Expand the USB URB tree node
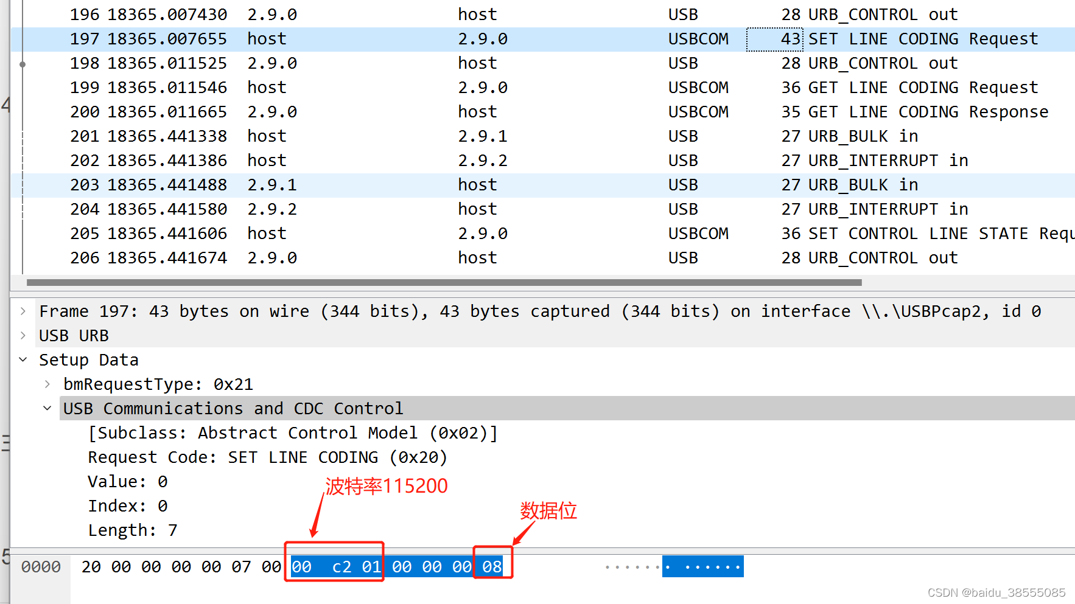 23,335
